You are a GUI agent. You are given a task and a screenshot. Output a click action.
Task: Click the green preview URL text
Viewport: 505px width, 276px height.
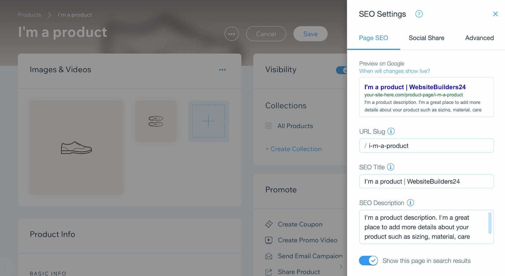click(x=413, y=95)
